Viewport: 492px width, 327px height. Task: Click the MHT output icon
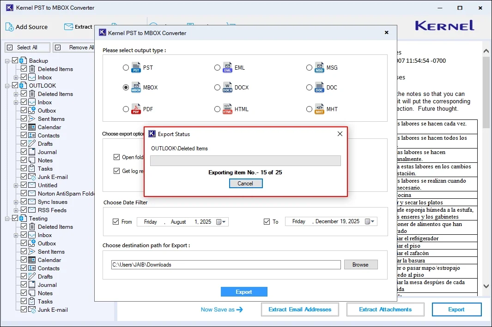tap(319, 109)
